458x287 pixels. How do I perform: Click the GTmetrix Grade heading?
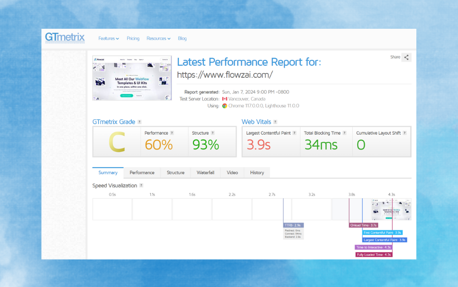pos(114,122)
